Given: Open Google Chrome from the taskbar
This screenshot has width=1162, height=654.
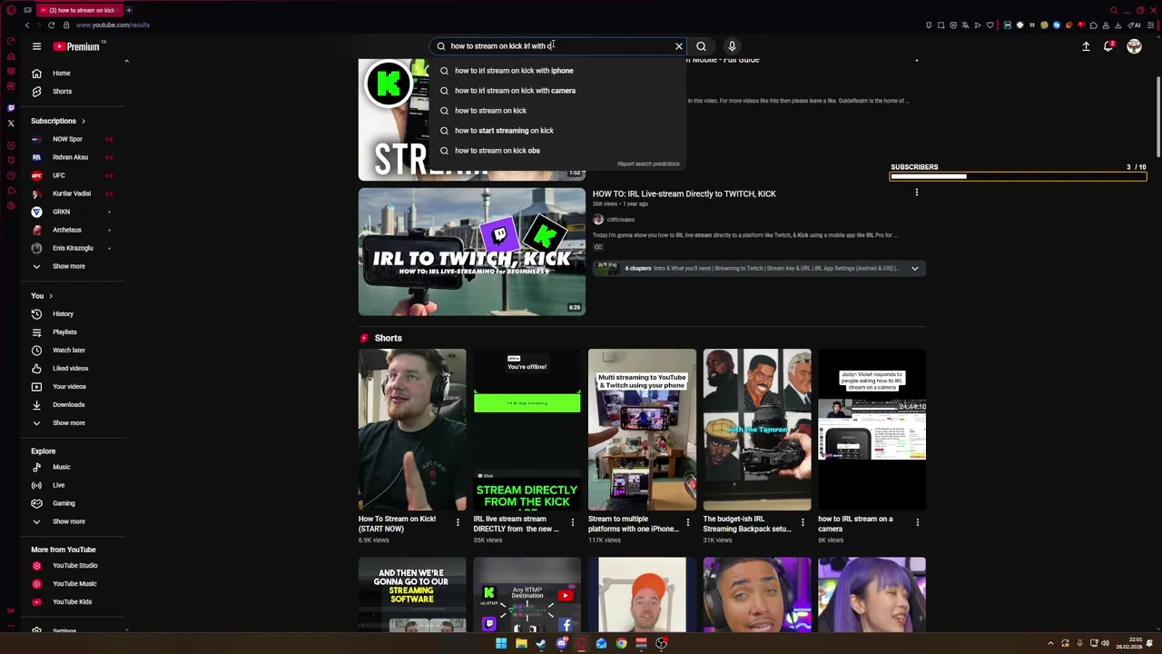Looking at the screenshot, I should tap(622, 643).
